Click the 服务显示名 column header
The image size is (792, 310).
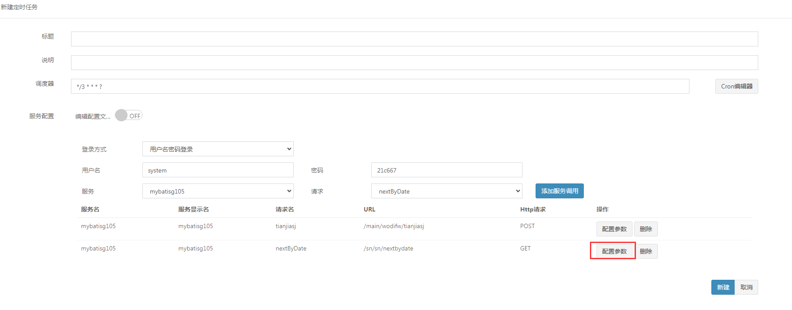pyautogui.click(x=194, y=209)
